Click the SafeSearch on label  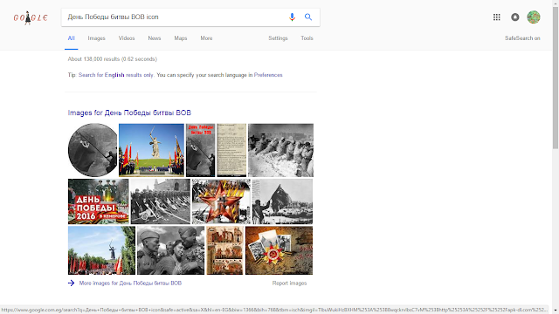click(x=522, y=38)
